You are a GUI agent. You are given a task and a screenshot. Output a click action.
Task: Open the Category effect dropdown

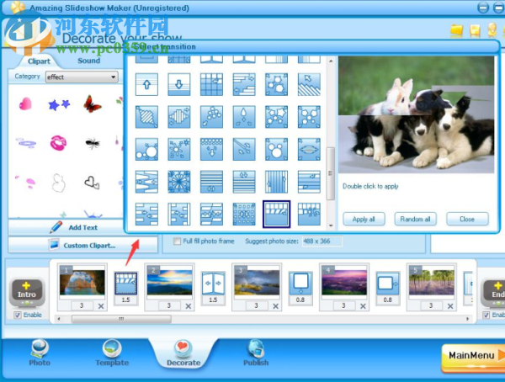[82, 77]
